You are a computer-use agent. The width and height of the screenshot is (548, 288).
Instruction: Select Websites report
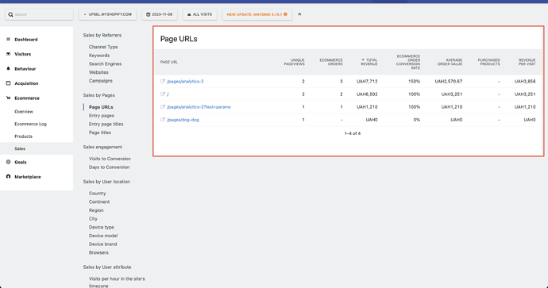98,72
